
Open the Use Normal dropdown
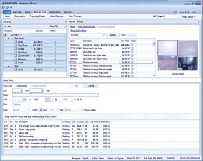click(x=79, y=110)
